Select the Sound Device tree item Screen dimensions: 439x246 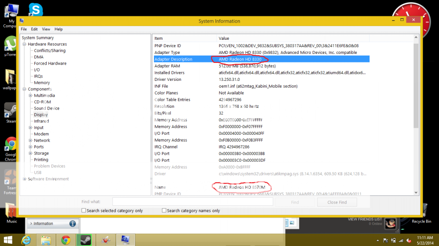(x=47, y=108)
